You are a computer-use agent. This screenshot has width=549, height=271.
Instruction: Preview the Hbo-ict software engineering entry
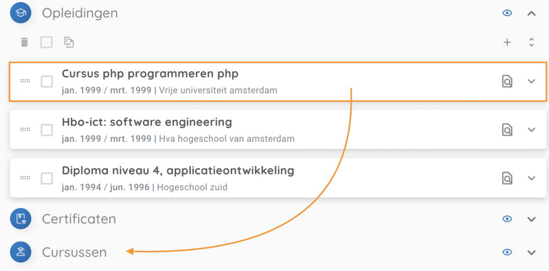tap(507, 130)
